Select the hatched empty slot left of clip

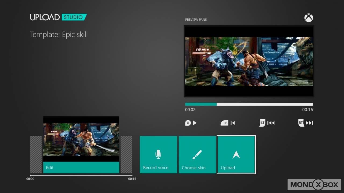coord(36,154)
